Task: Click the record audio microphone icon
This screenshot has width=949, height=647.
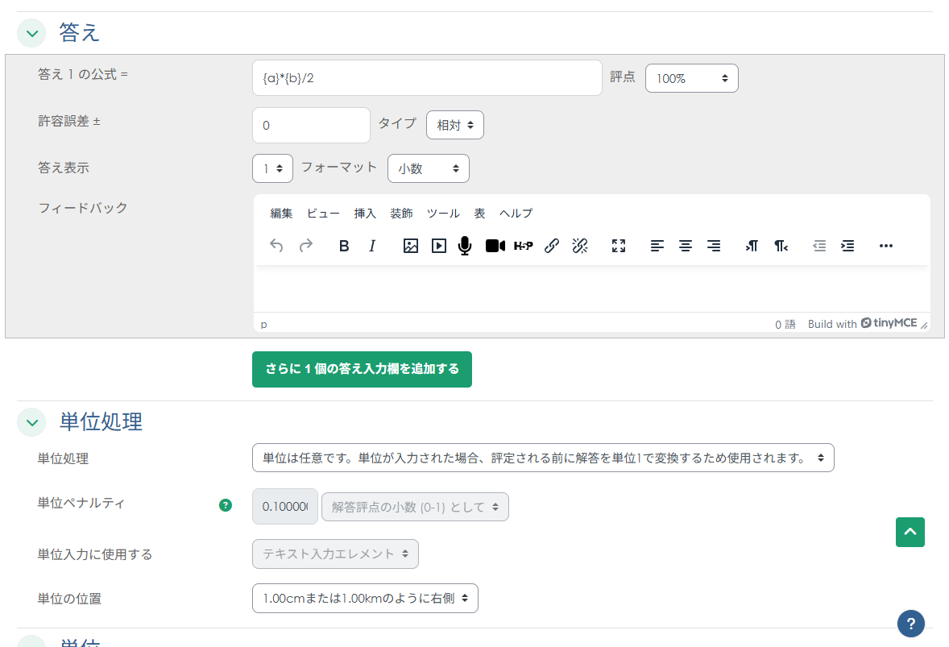Action: pyautogui.click(x=465, y=247)
